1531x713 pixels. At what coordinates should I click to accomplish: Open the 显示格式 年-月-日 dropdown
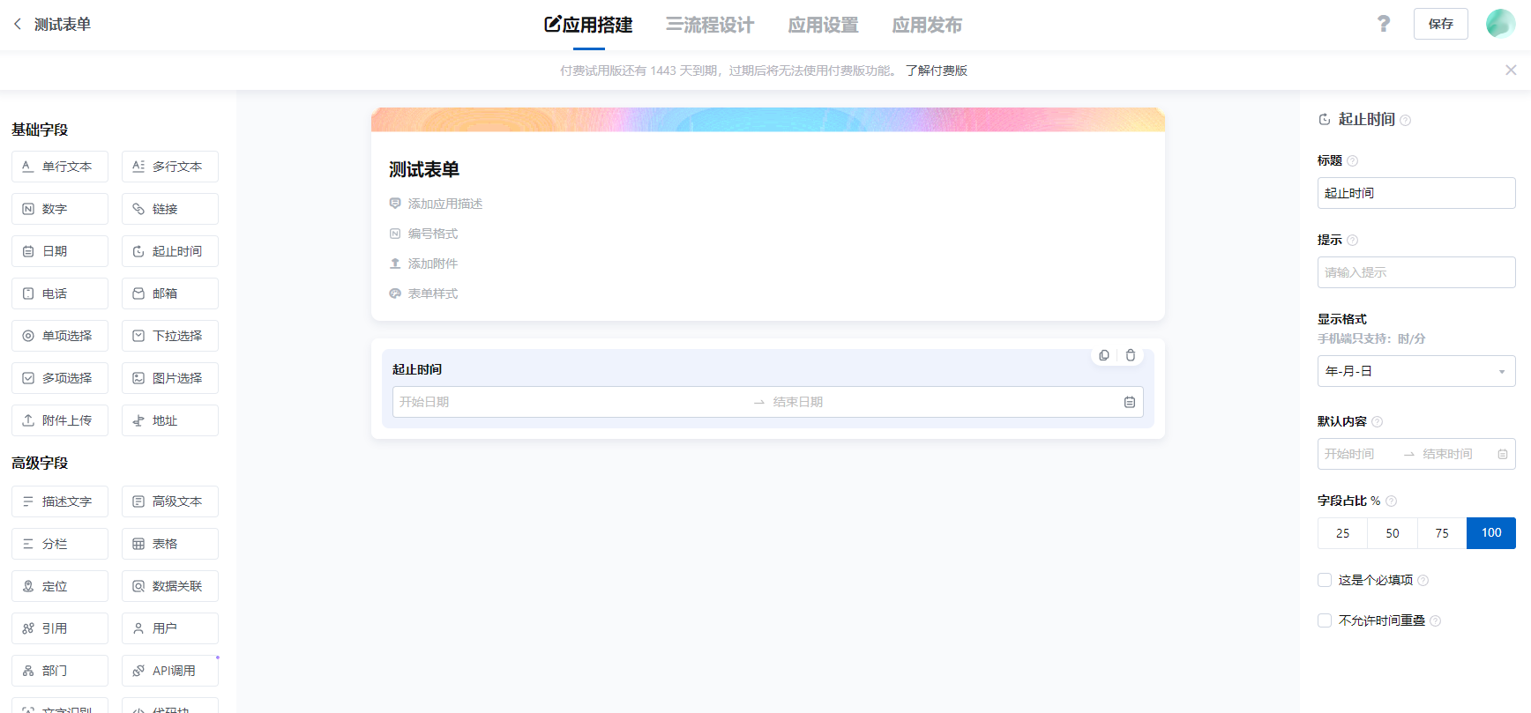point(1415,371)
